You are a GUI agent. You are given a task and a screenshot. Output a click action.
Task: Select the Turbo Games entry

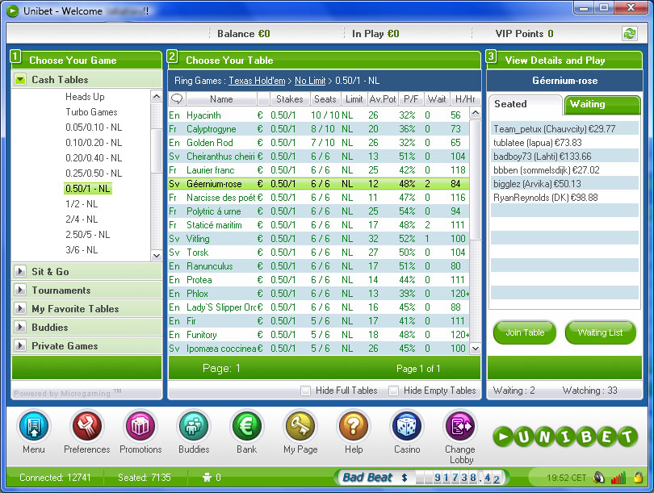point(91,112)
